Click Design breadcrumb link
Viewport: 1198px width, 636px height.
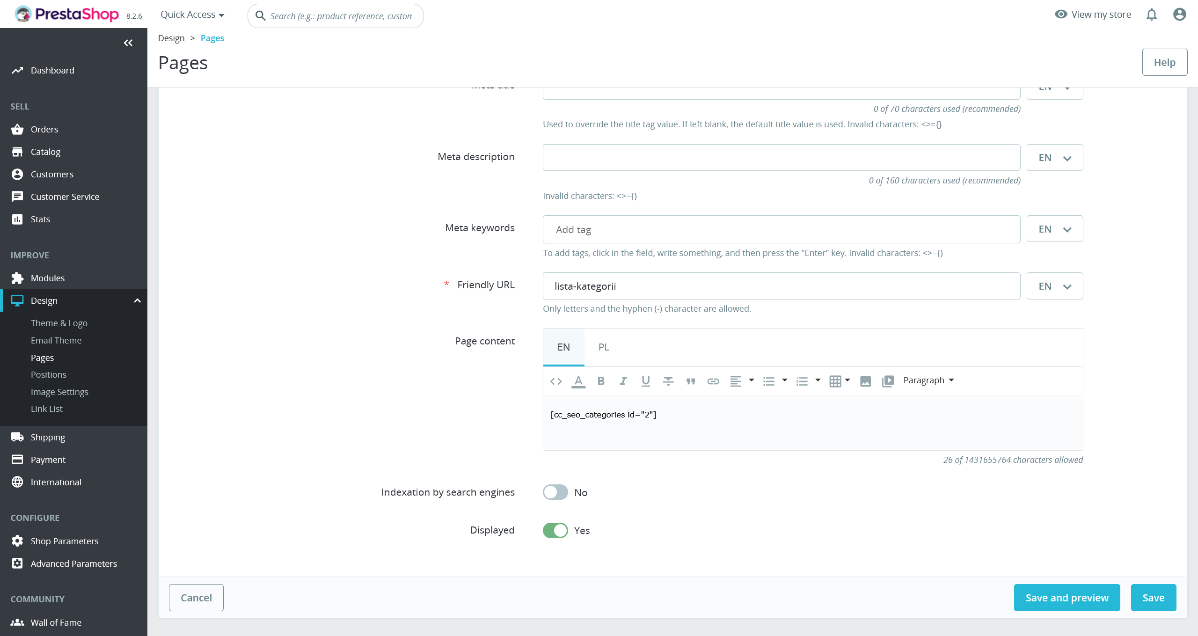click(x=171, y=38)
